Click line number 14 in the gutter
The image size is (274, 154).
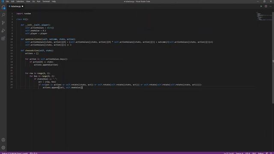12,50
